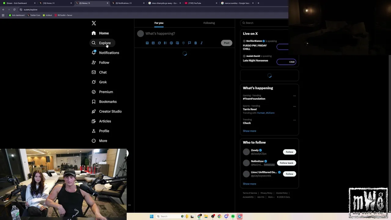Open the #TeamFoundation trending topic
Screen dimensions: 391x220
click(254, 99)
